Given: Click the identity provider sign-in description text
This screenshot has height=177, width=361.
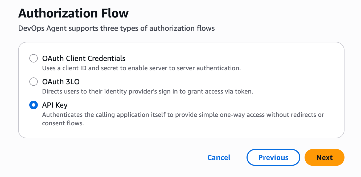Looking at the screenshot, I should point(147,92).
